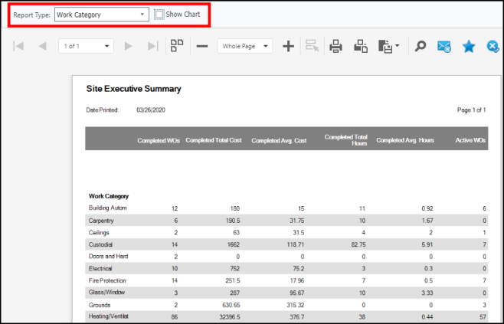Click the 'Site Executive Summary' title
Screen dimensions: 504x324
pos(134,89)
